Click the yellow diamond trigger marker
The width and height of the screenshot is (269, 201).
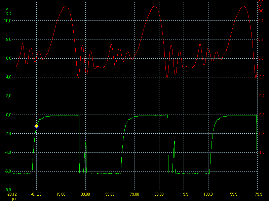click(x=36, y=126)
